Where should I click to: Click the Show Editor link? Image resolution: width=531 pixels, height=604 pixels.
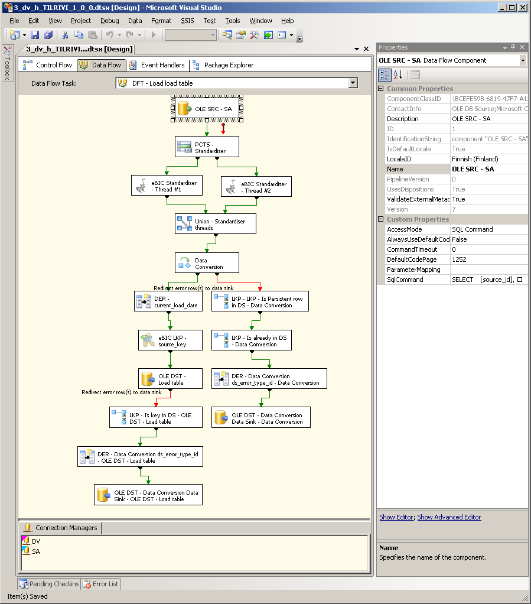click(x=396, y=517)
